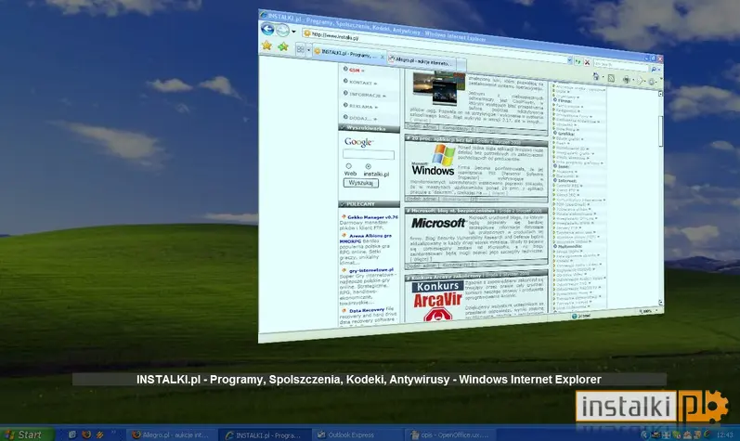
Task: Click the search magnifier icon
Action: tap(654, 69)
